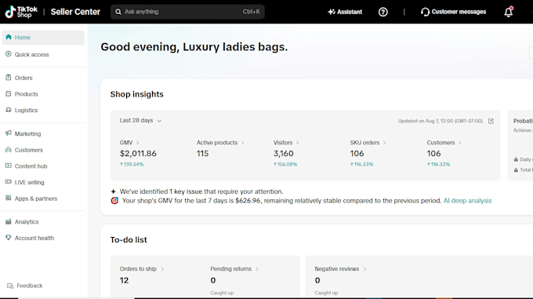Click the Content hub icon
This screenshot has width=533, height=299.
pyautogui.click(x=9, y=166)
